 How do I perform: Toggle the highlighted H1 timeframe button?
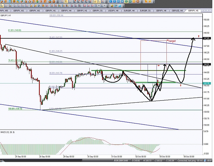pos(126,1)
